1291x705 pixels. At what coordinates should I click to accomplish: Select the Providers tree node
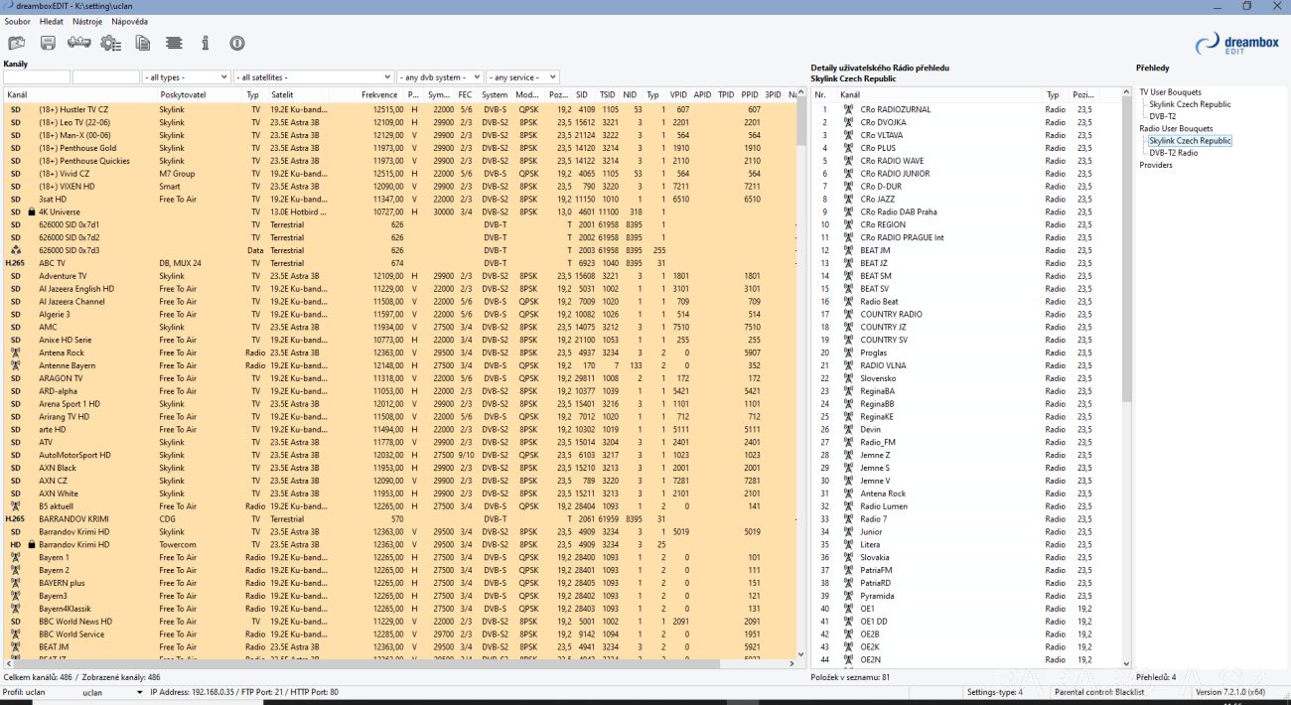(x=1156, y=165)
